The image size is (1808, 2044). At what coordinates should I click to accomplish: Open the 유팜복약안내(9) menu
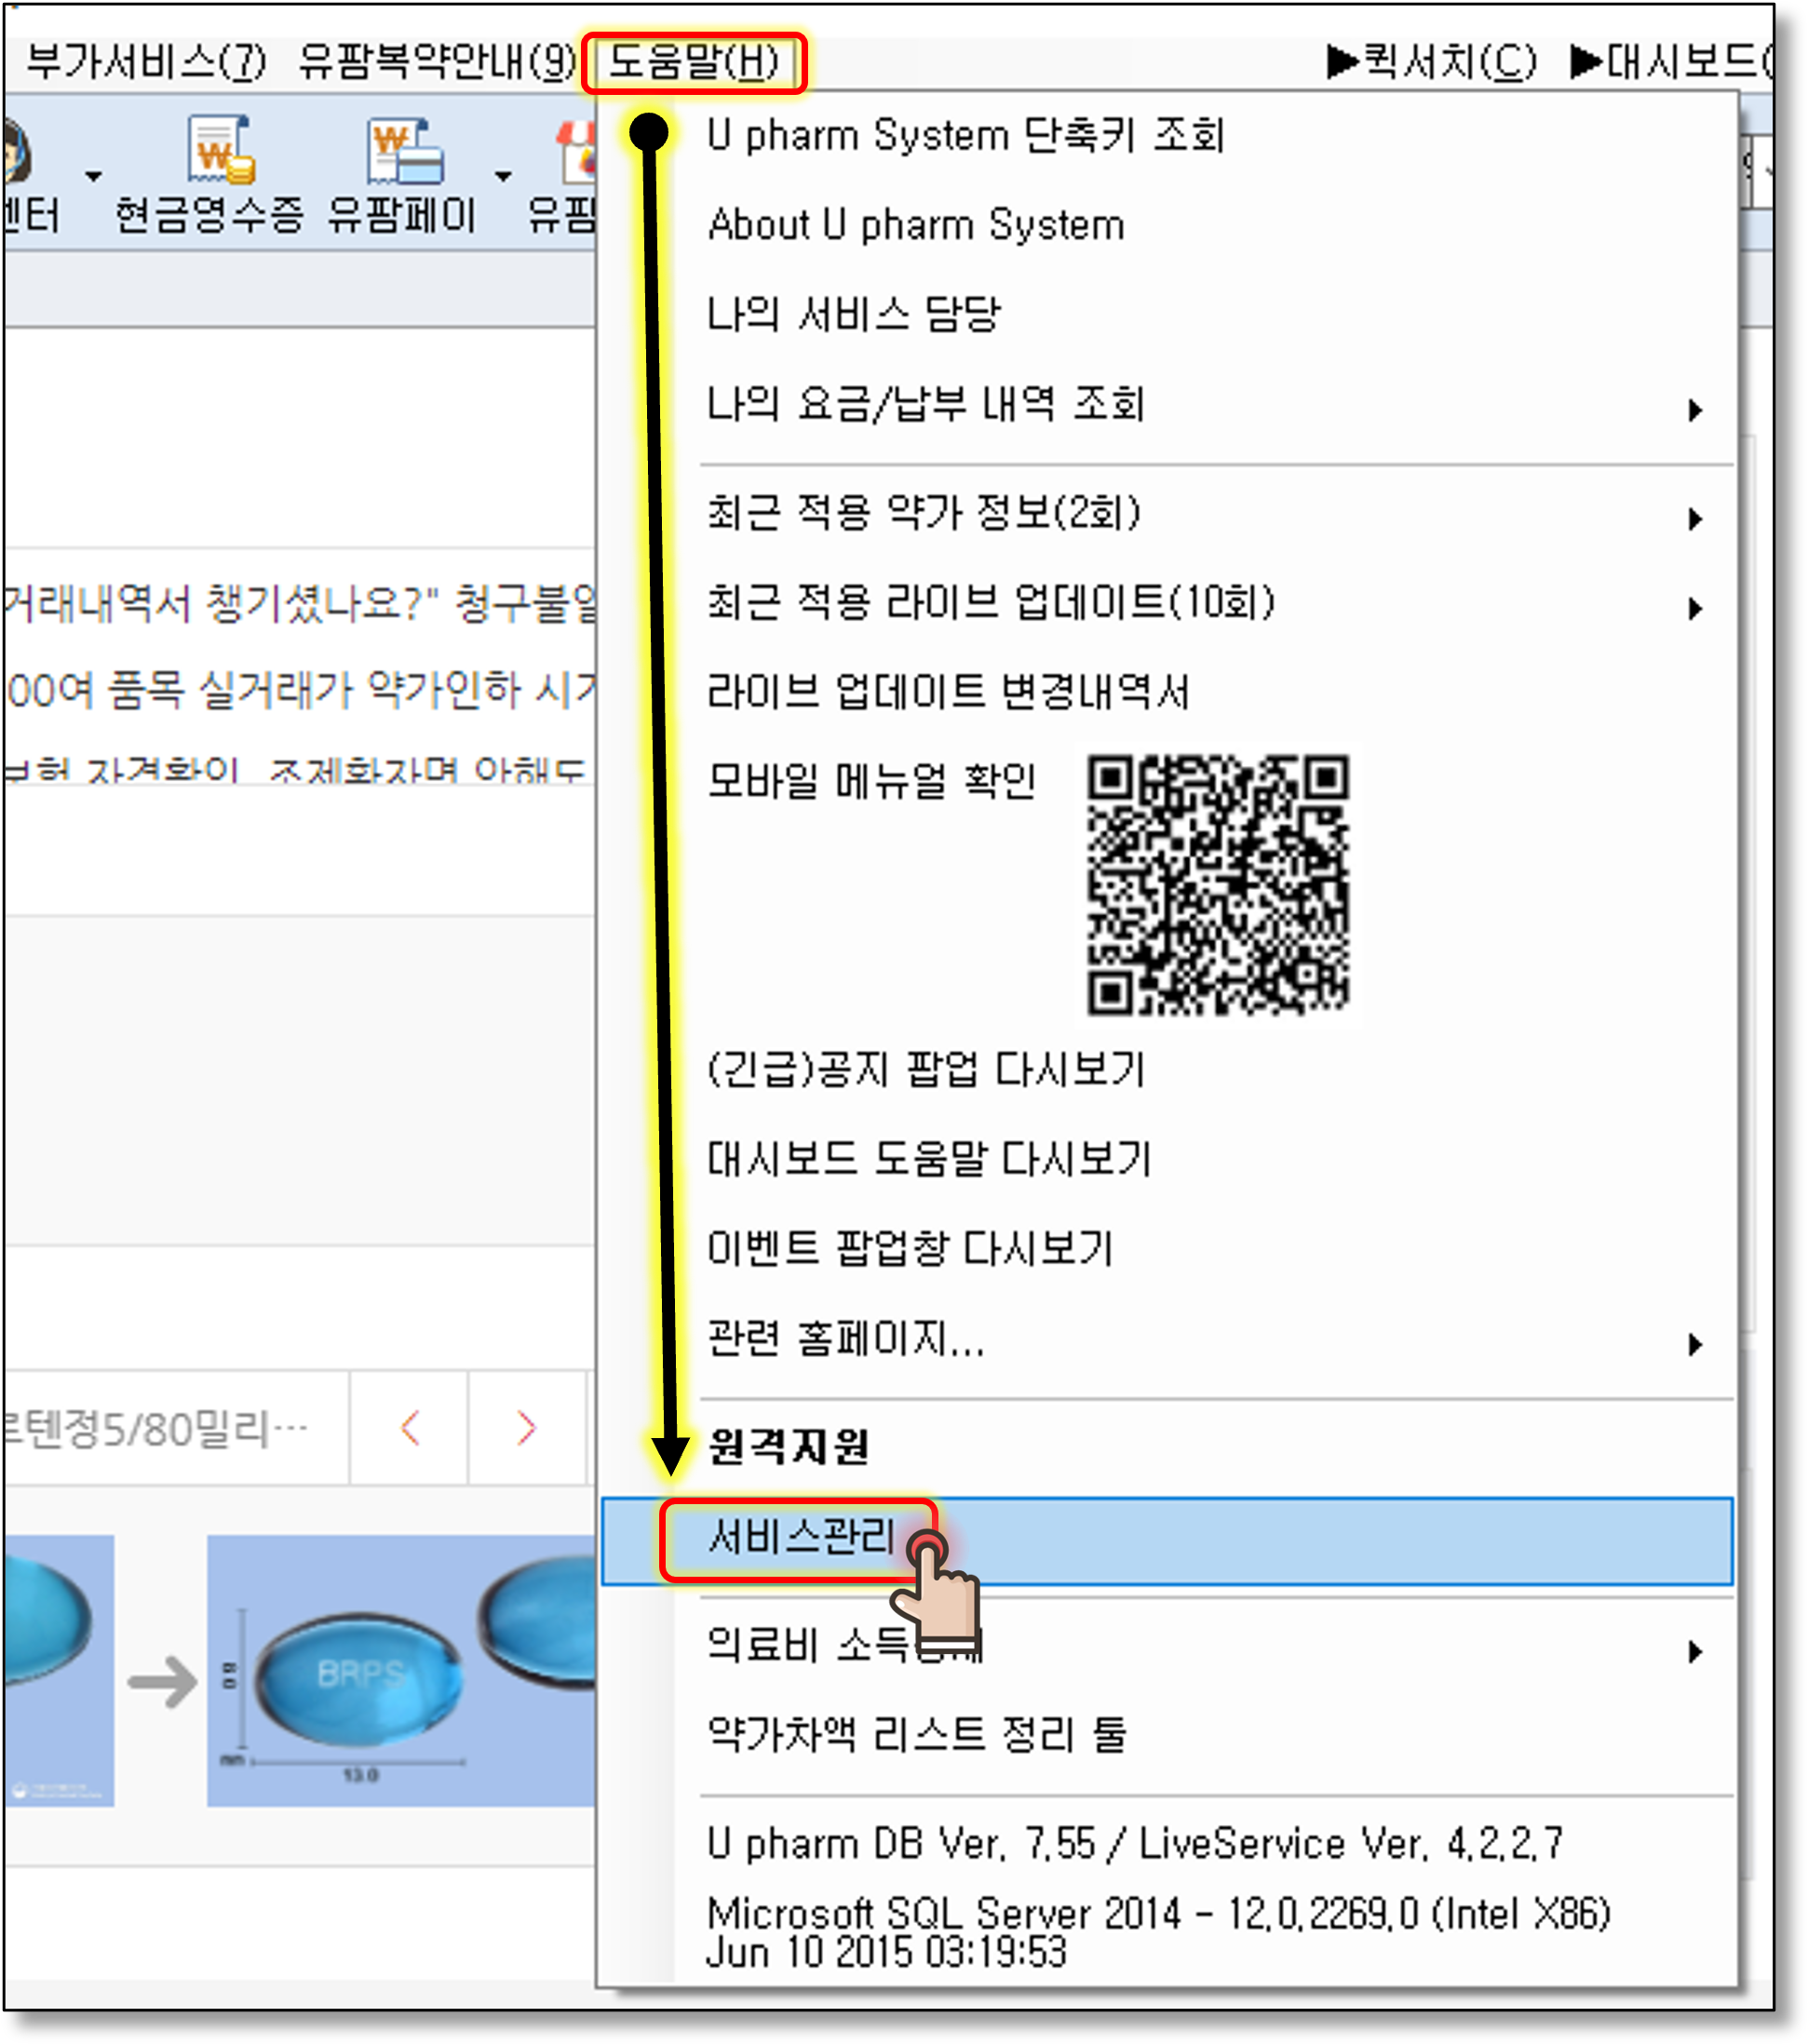[x=437, y=63]
